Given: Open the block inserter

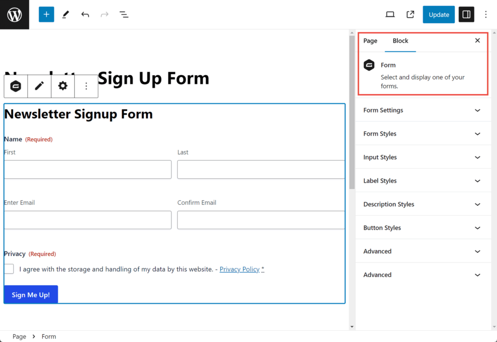Looking at the screenshot, I should point(46,14).
